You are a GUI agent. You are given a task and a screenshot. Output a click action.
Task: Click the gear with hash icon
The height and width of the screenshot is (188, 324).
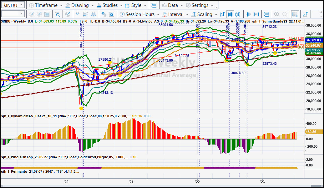pyautogui.click(x=104, y=14)
